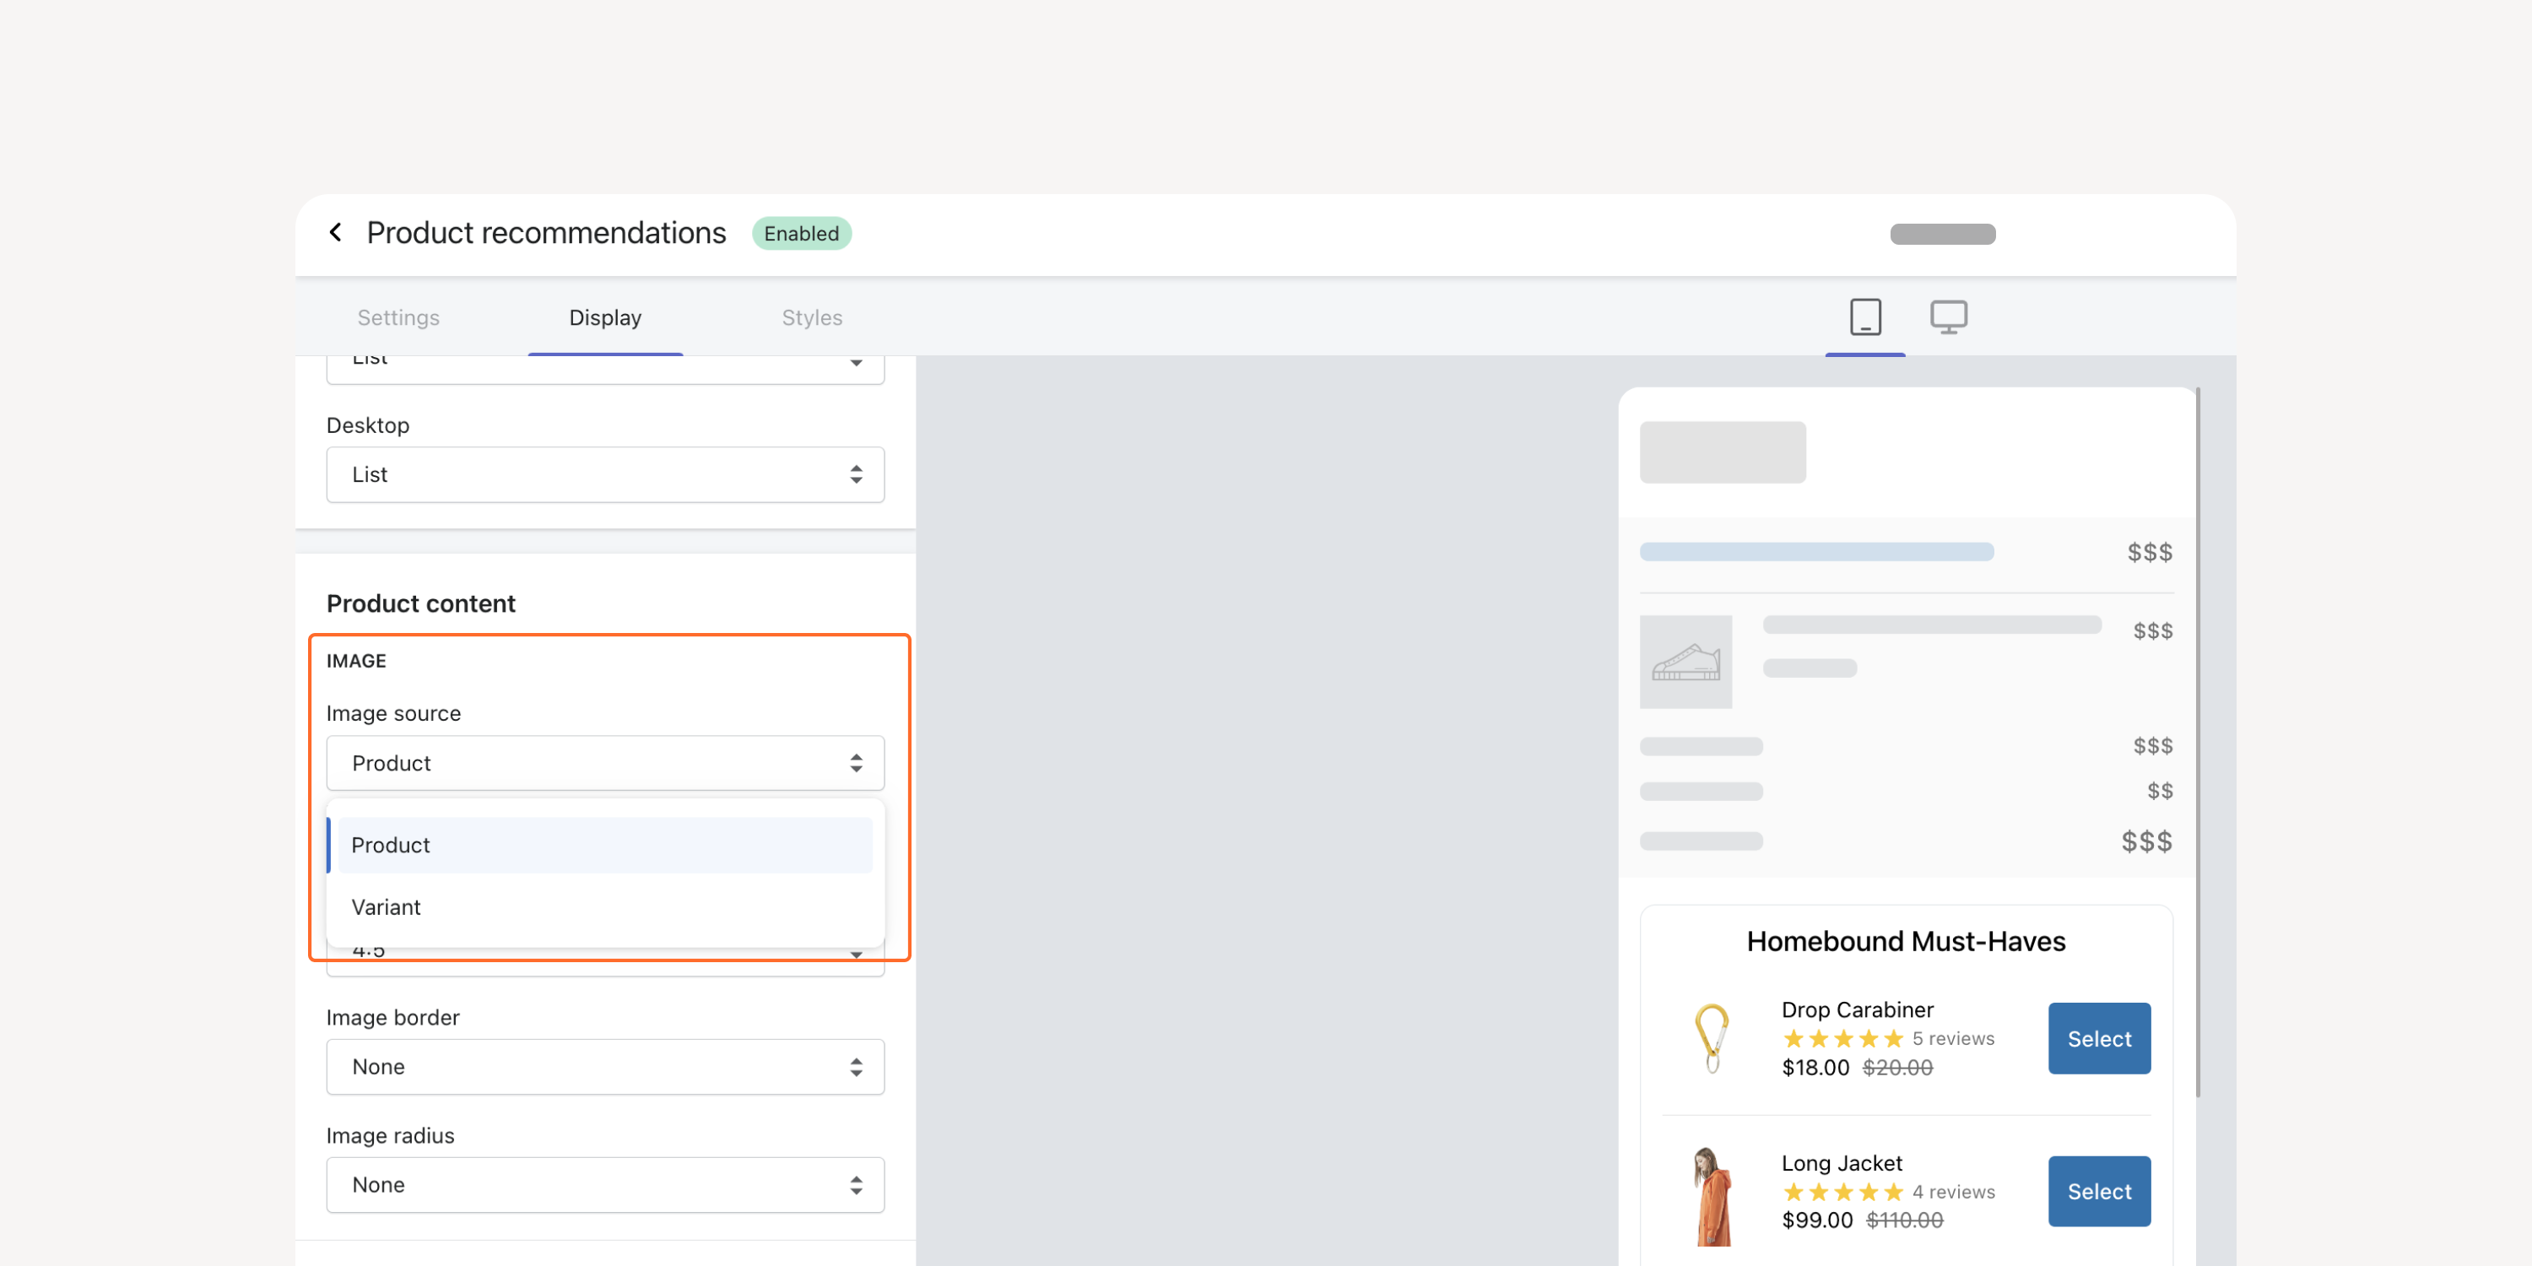Open the Settings tab

[398, 317]
